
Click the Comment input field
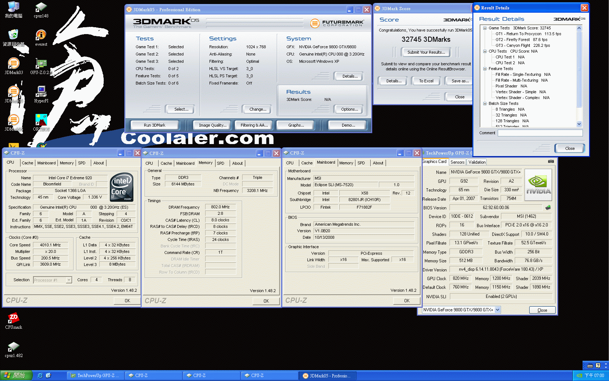pyautogui.click(x=540, y=133)
